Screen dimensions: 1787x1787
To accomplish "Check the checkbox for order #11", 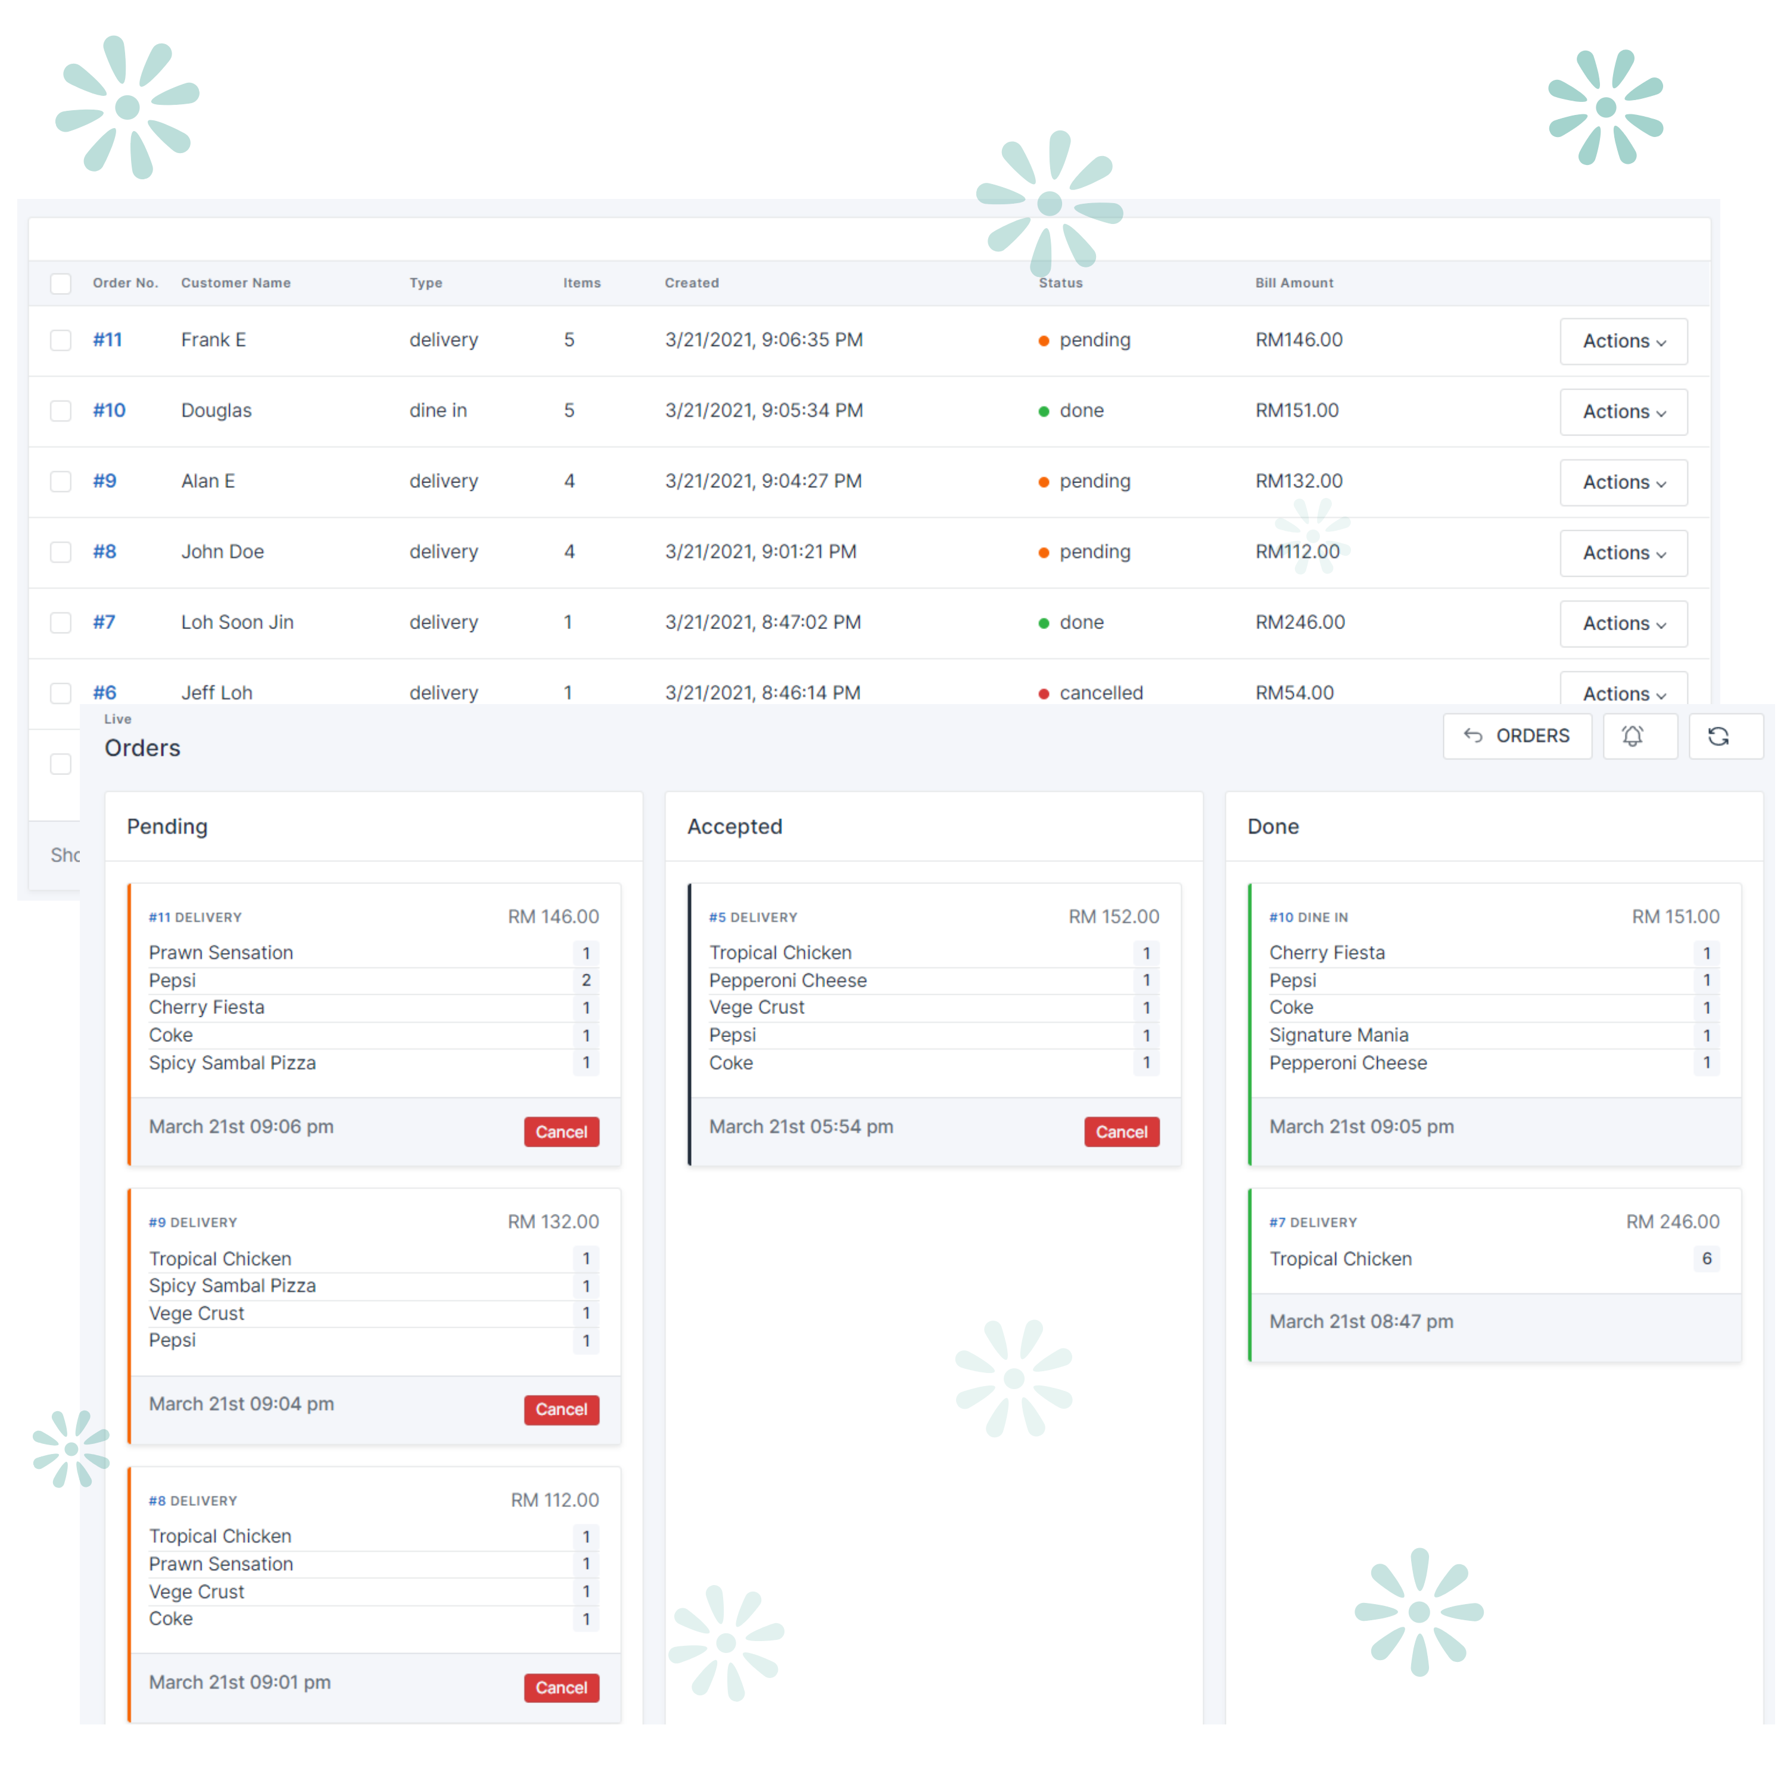I will [61, 340].
